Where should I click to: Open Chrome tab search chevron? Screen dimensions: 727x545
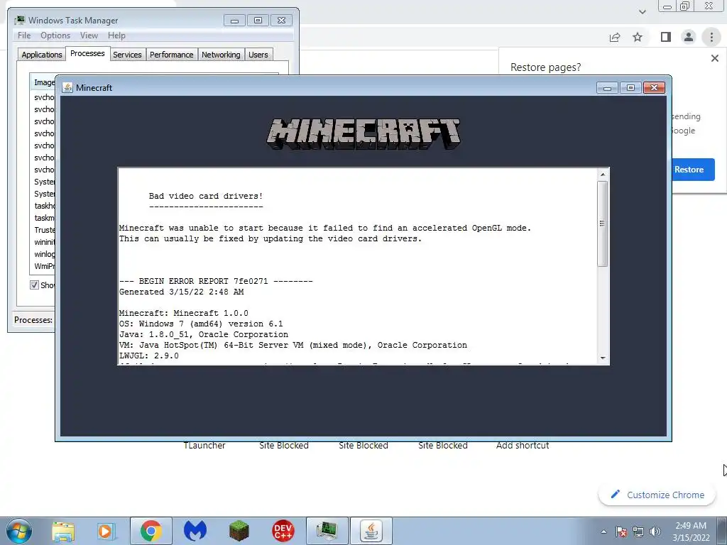click(642, 11)
